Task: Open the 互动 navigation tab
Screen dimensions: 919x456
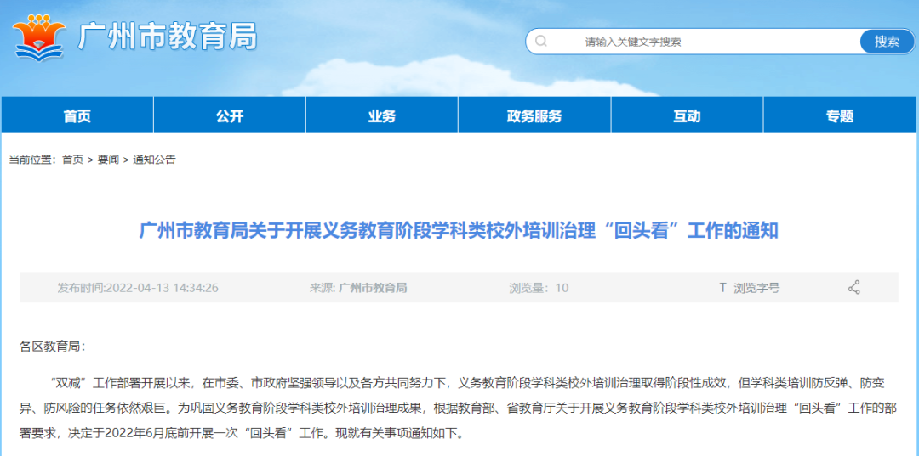Action: tap(687, 115)
